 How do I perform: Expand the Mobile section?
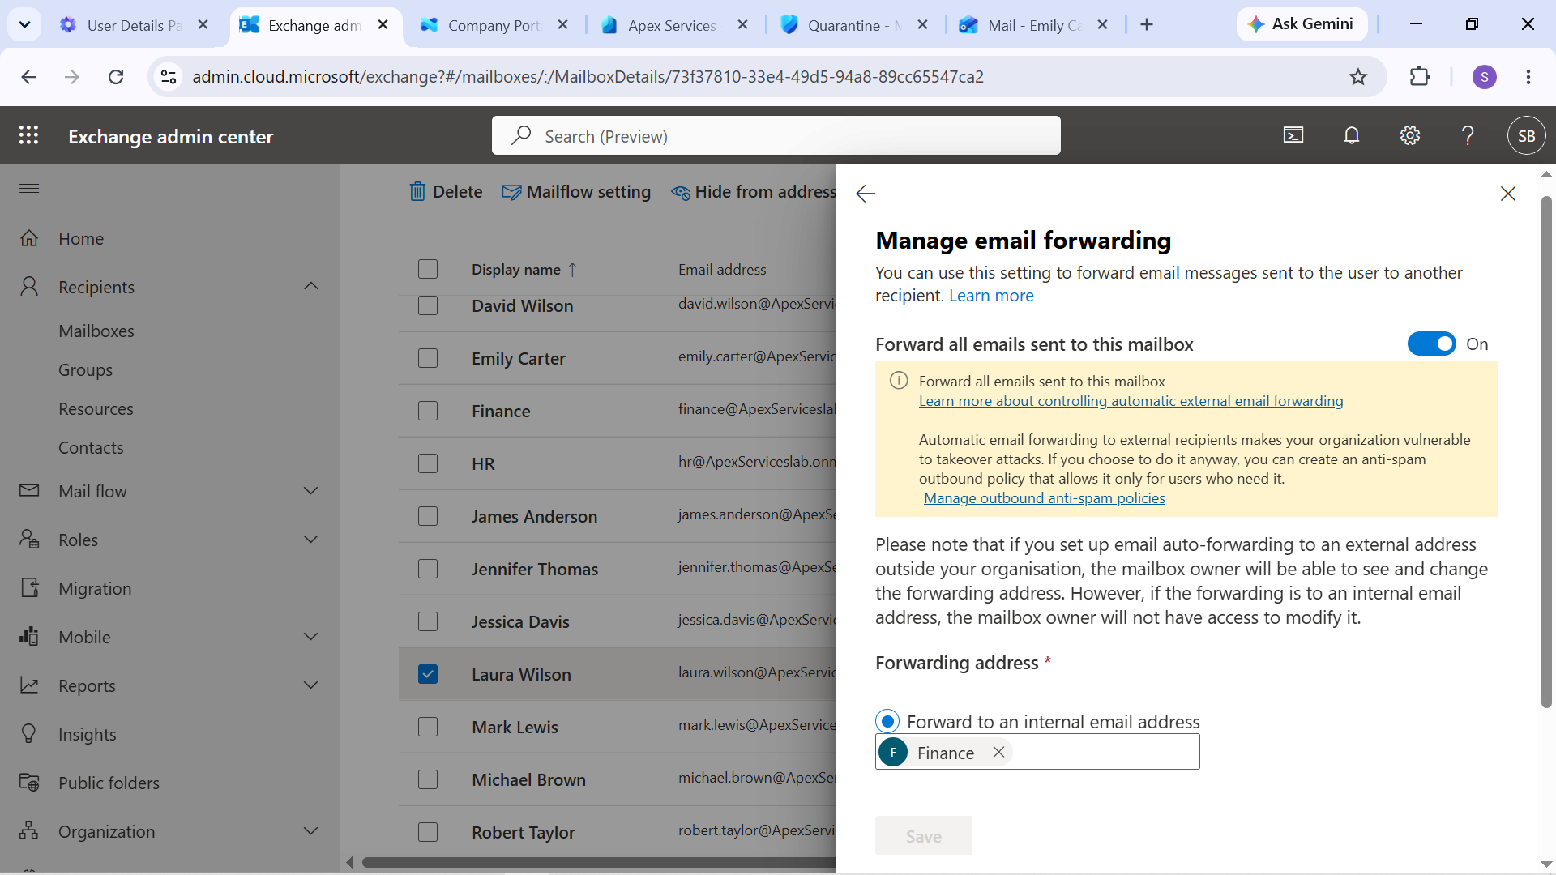coord(311,637)
